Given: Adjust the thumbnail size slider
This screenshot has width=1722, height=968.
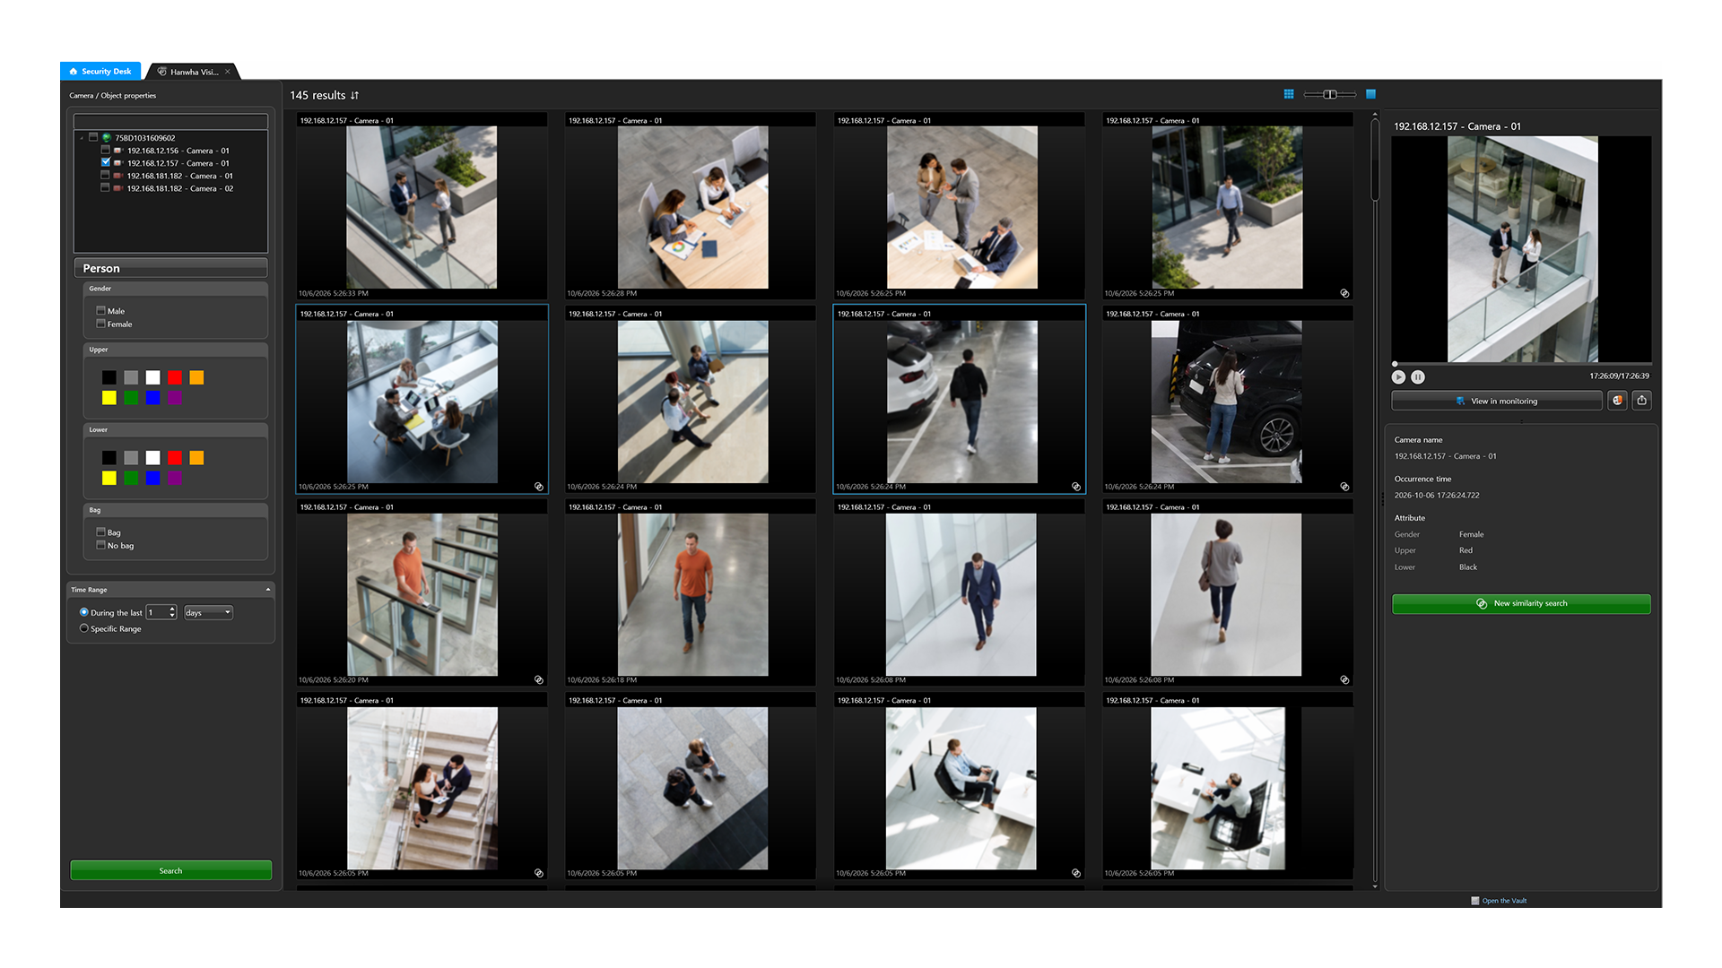Looking at the screenshot, I should (x=1330, y=94).
